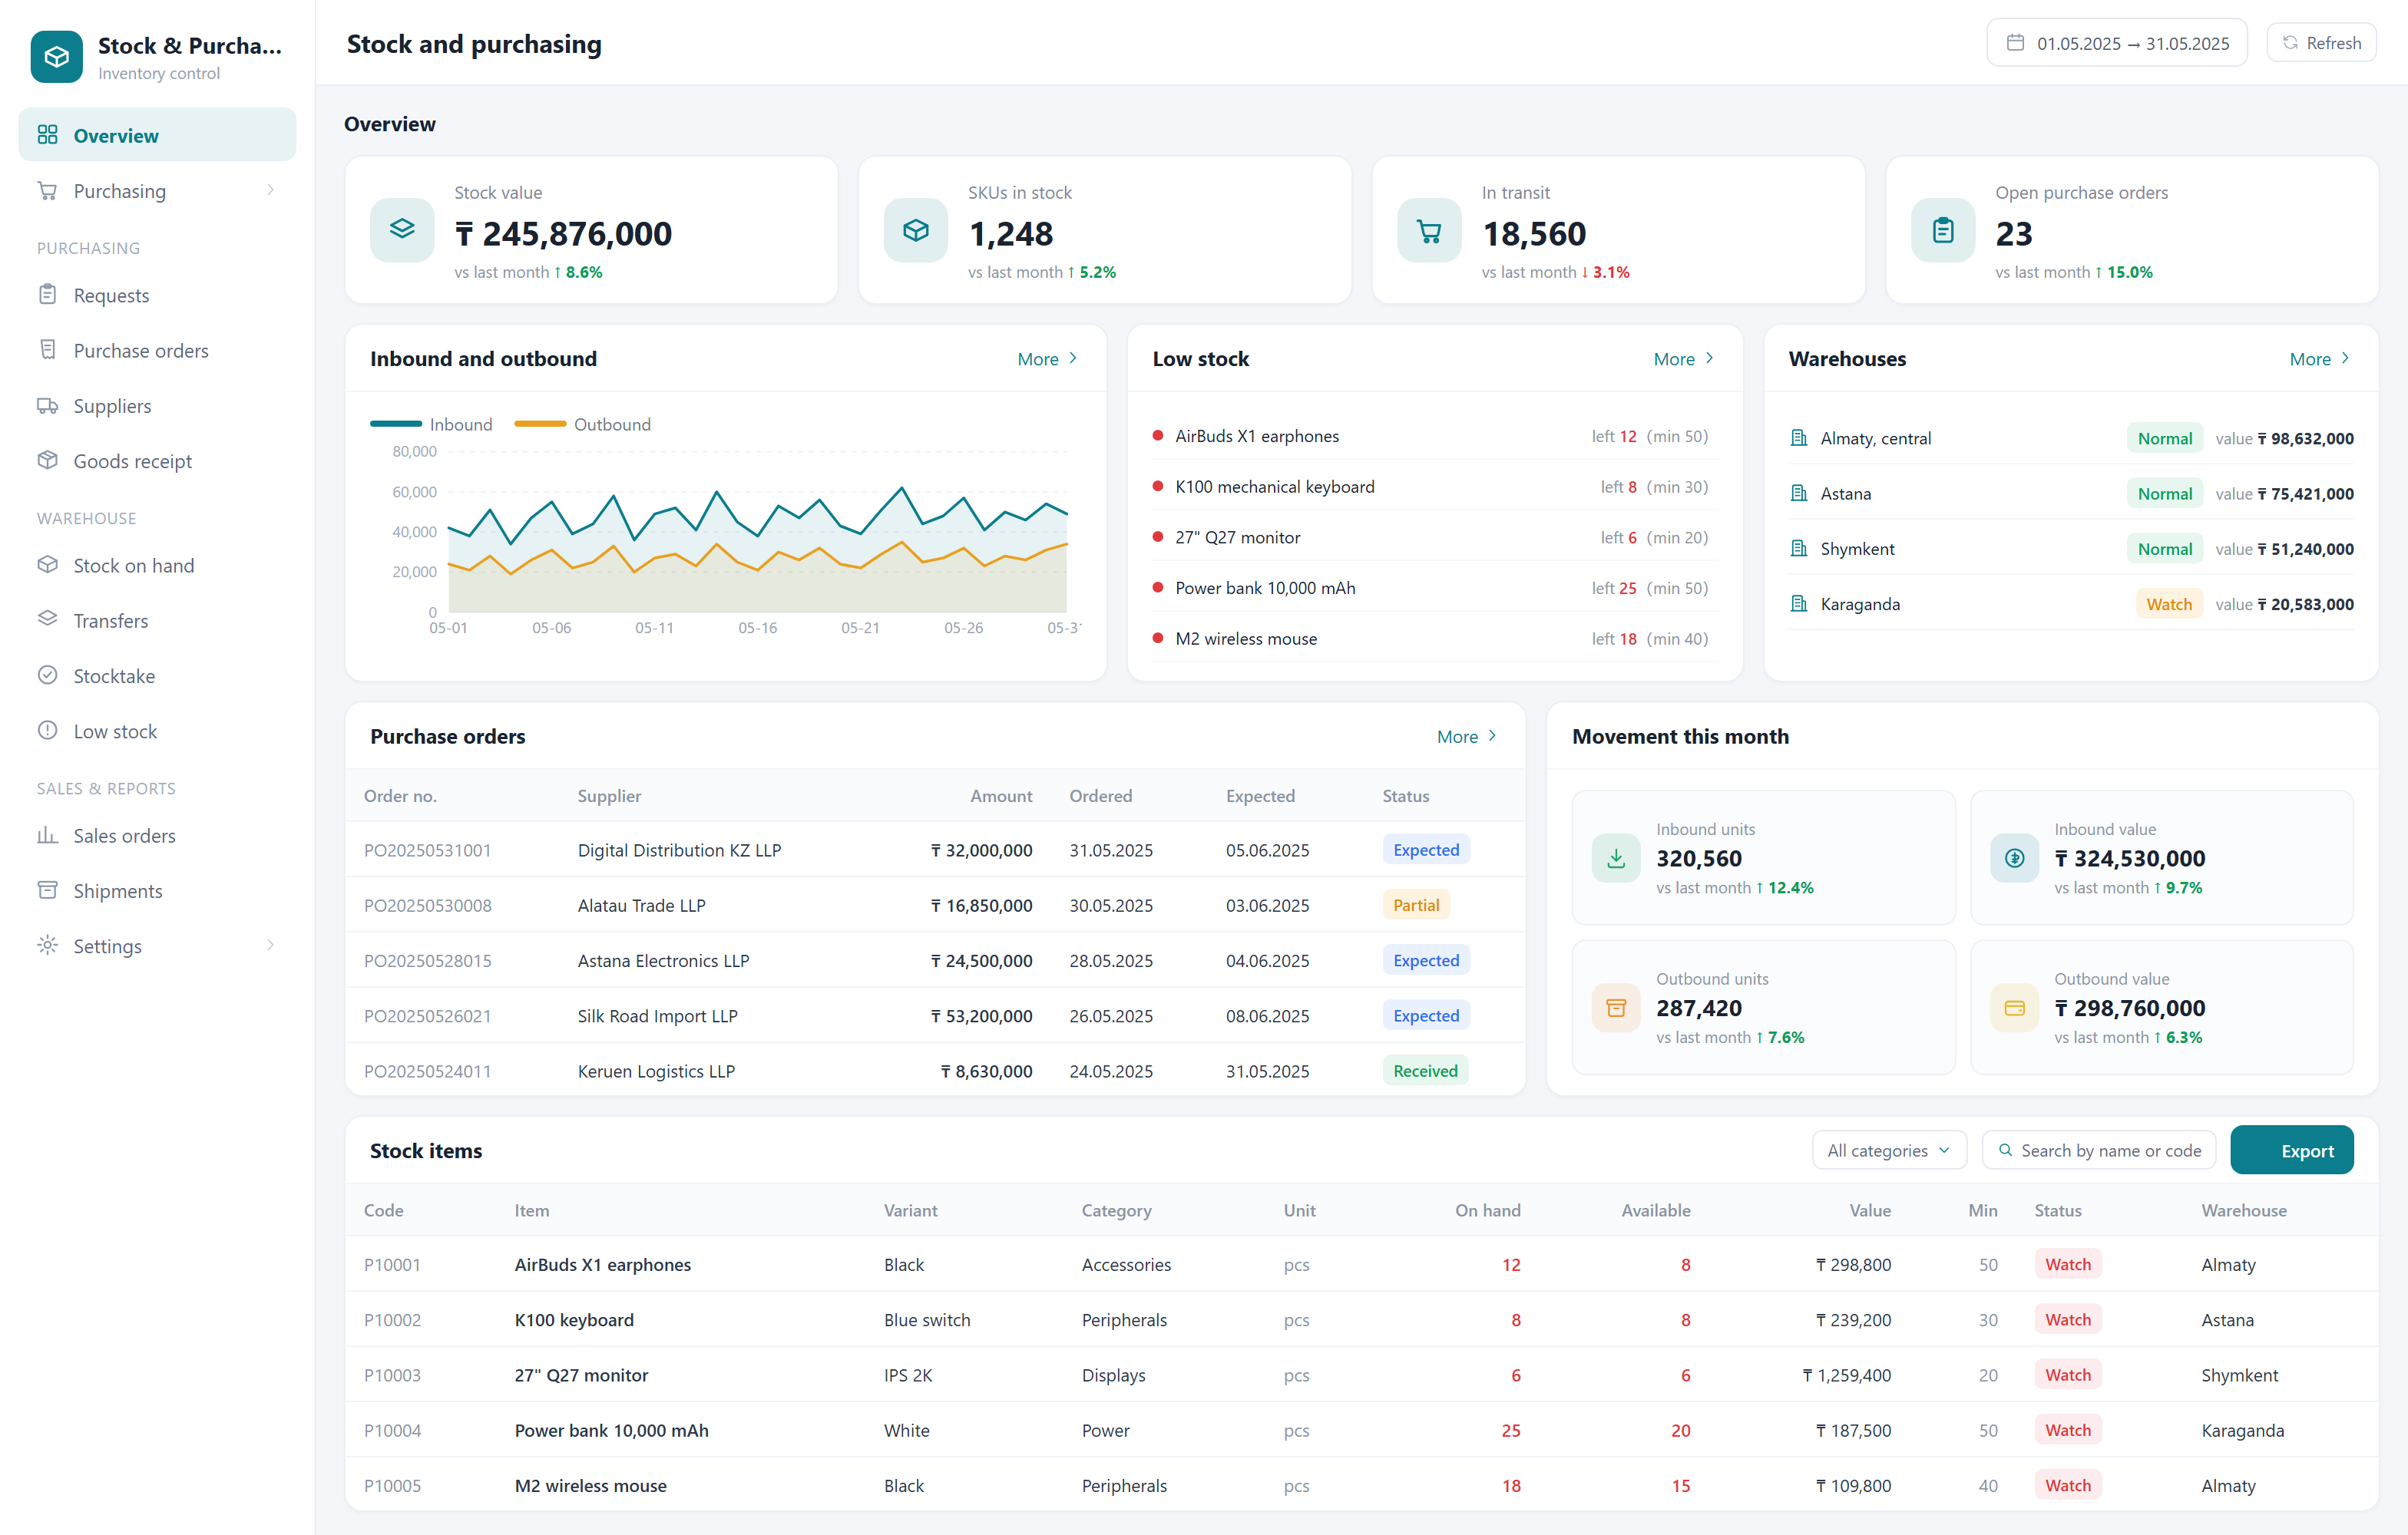Click the Open purchase orders clipboard icon
Image resolution: width=2408 pixels, height=1535 pixels.
tap(1943, 229)
